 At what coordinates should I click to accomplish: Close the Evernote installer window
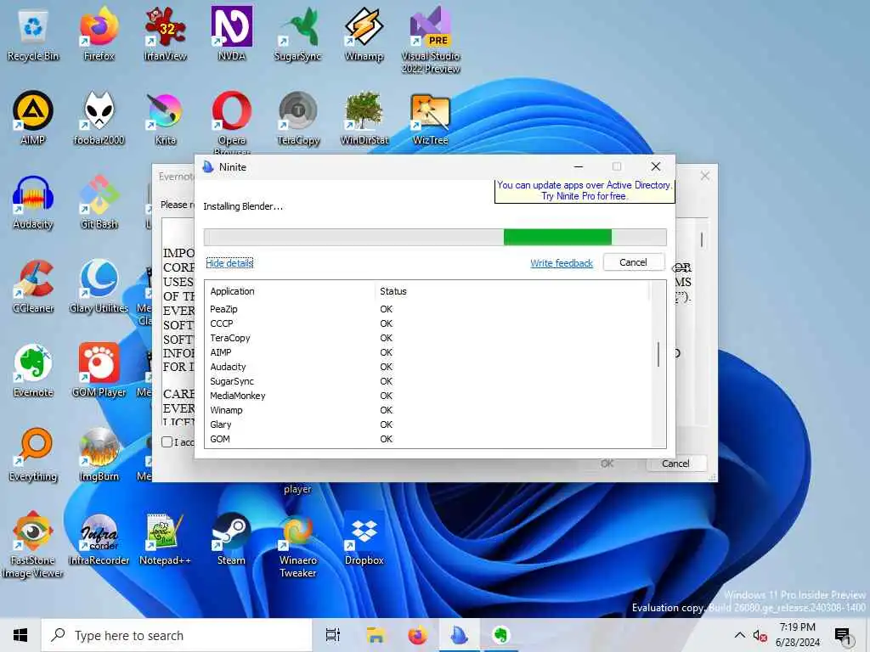704,176
